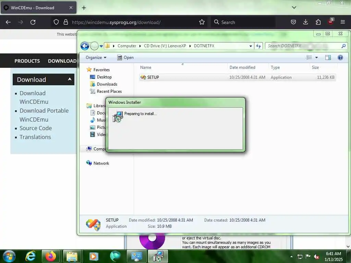
Task: Close the WinCDEmu - Download tab
Action: pyautogui.click(x=71, y=8)
